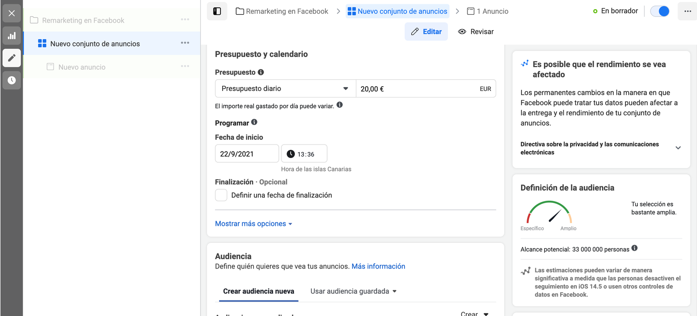Screen dimensions: 697x316
Task: Toggle the ad set on/off switch
Action: [660, 11]
